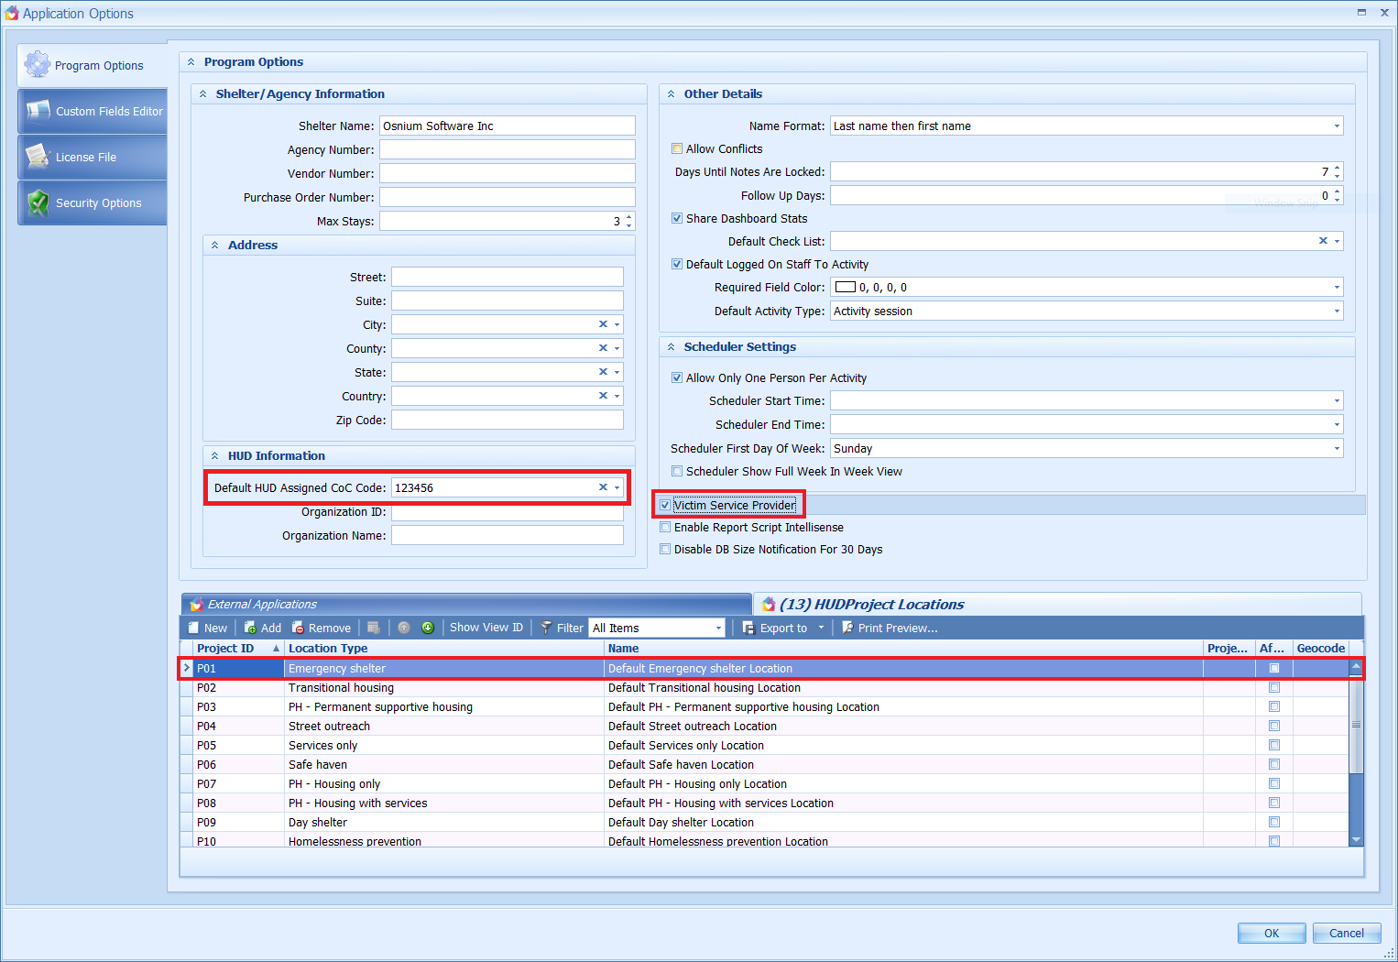Click Cancel button
Image resolution: width=1398 pixels, height=962 pixels.
(1347, 933)
